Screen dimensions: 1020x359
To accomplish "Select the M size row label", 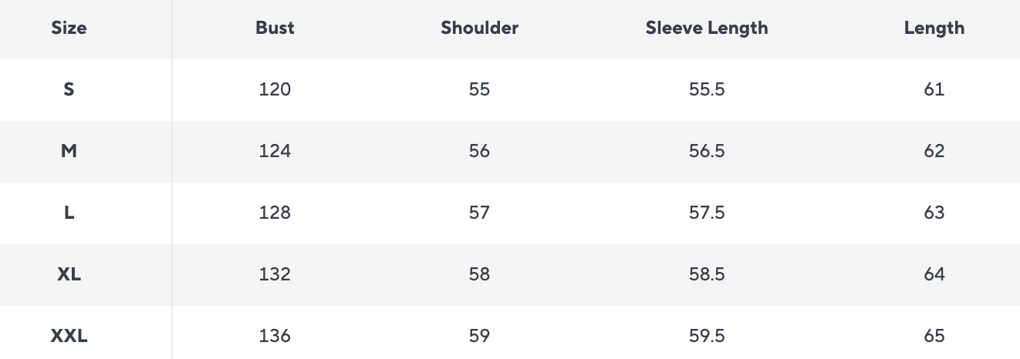I will [69, 151].
